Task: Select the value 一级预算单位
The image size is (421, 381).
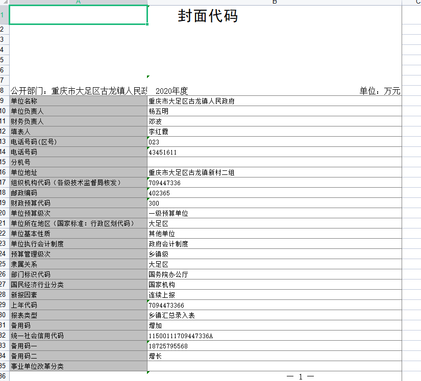Action: 275,213
